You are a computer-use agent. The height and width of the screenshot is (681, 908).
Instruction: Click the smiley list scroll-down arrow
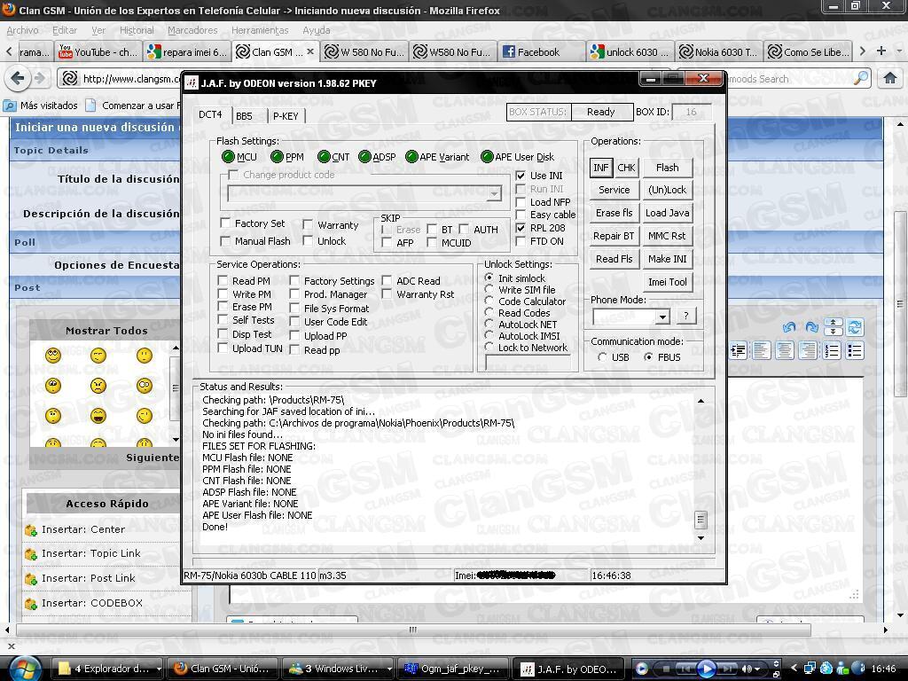pos(176,440)
